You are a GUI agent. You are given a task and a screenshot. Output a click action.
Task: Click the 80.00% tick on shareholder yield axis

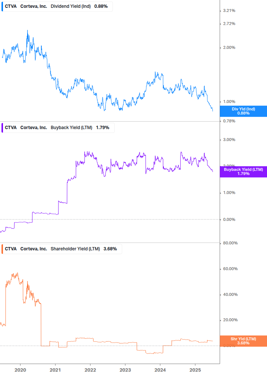(230, 243)
